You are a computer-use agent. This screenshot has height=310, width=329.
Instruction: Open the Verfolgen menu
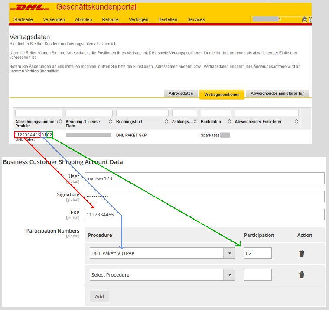(138, 19)
